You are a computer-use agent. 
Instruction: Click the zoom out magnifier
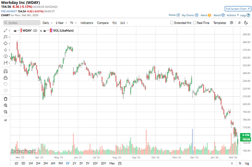pyautogui.click(x=5, y=112)
